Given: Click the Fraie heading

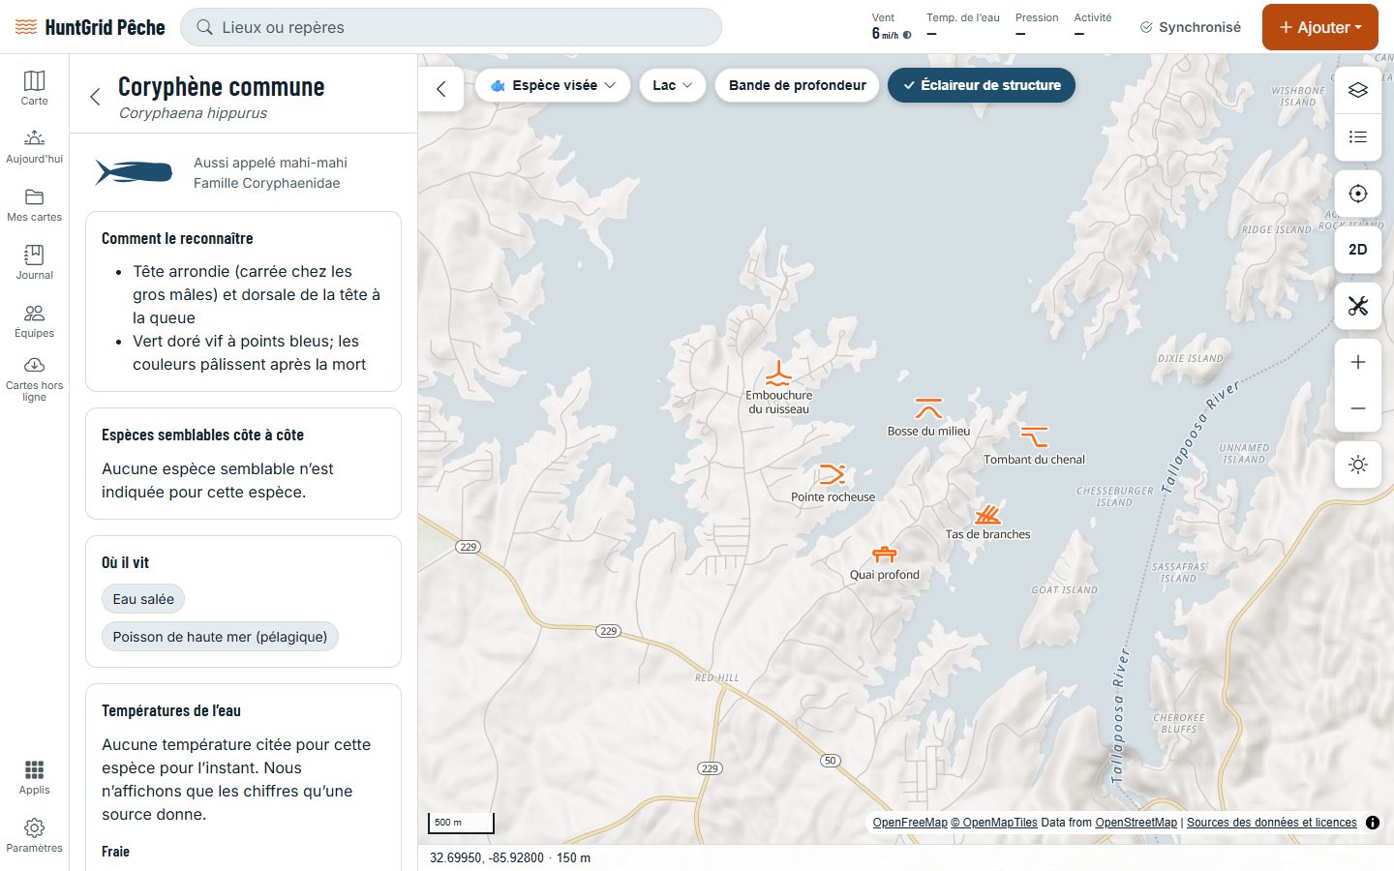Looking at the screenshot, I should (x=115, y=852).
